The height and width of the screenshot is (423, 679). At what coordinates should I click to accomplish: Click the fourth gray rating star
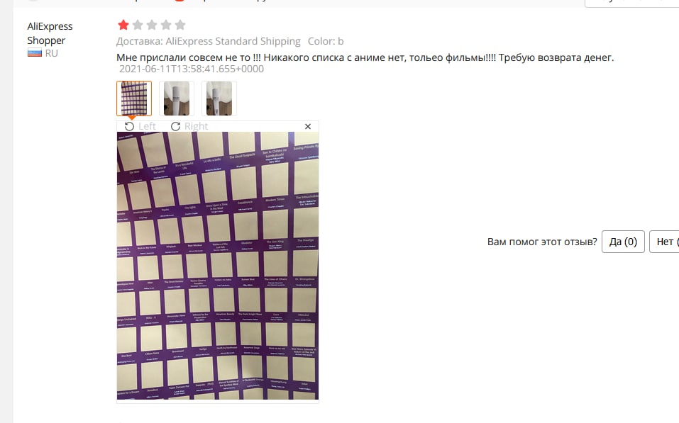(166, 25)
